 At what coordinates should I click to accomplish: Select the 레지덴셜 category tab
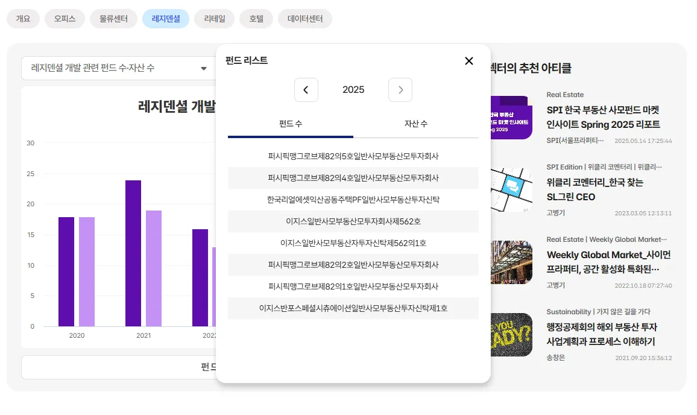click(x=166, y=19)
